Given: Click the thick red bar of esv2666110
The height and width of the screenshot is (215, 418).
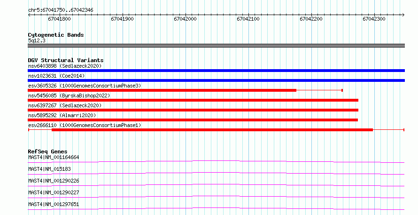Looking at the screenshot, I should point(212,130).
